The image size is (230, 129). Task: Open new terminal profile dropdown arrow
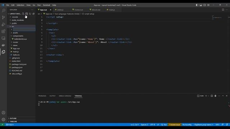(208, 96)
